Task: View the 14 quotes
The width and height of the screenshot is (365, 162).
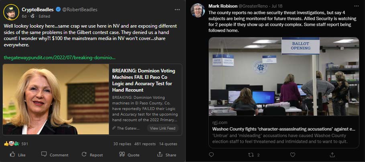Action: coord(168,144)
